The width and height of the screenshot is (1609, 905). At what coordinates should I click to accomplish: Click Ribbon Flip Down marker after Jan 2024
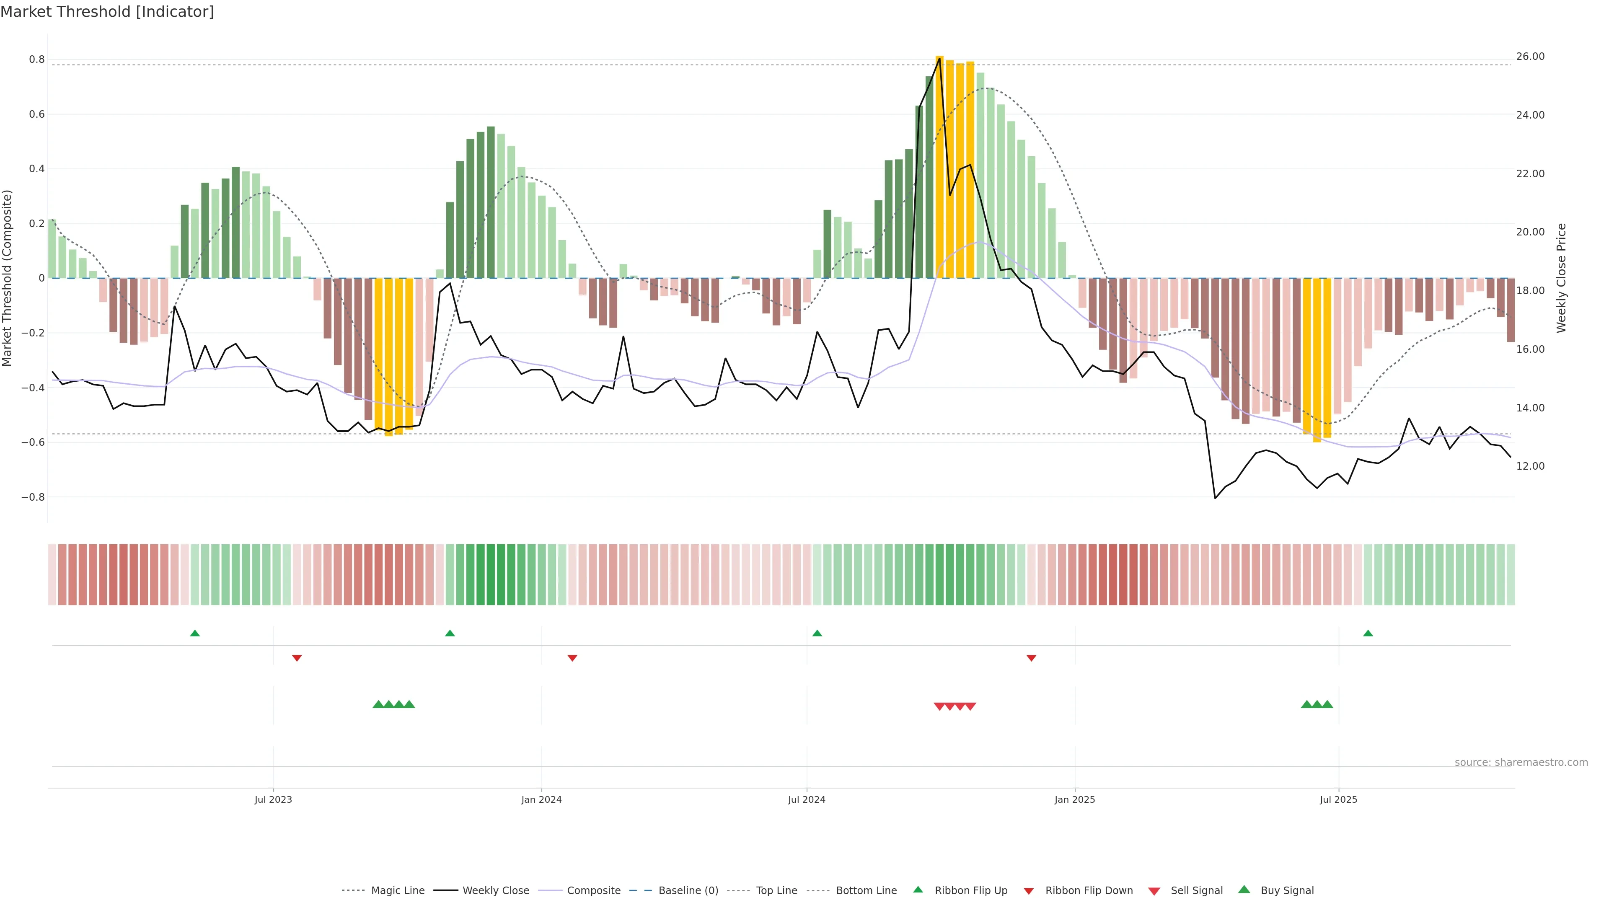pyautogui.click(x=572, y=658)
